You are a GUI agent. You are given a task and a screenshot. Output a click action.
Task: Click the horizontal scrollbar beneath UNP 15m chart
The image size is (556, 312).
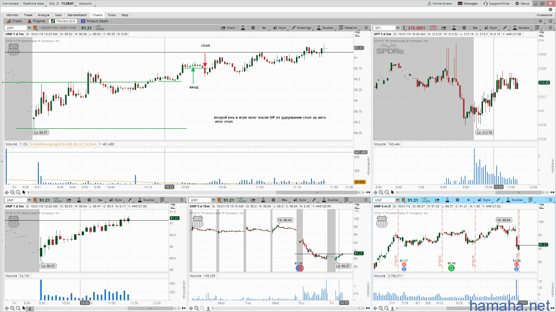pos(287,308)
